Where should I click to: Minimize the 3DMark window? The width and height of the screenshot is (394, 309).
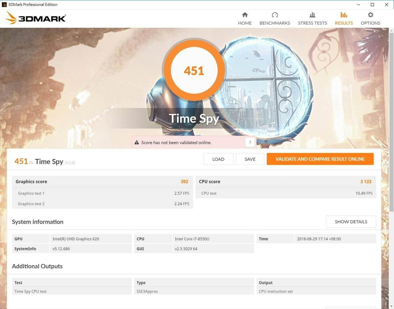[x=359, y=5]
